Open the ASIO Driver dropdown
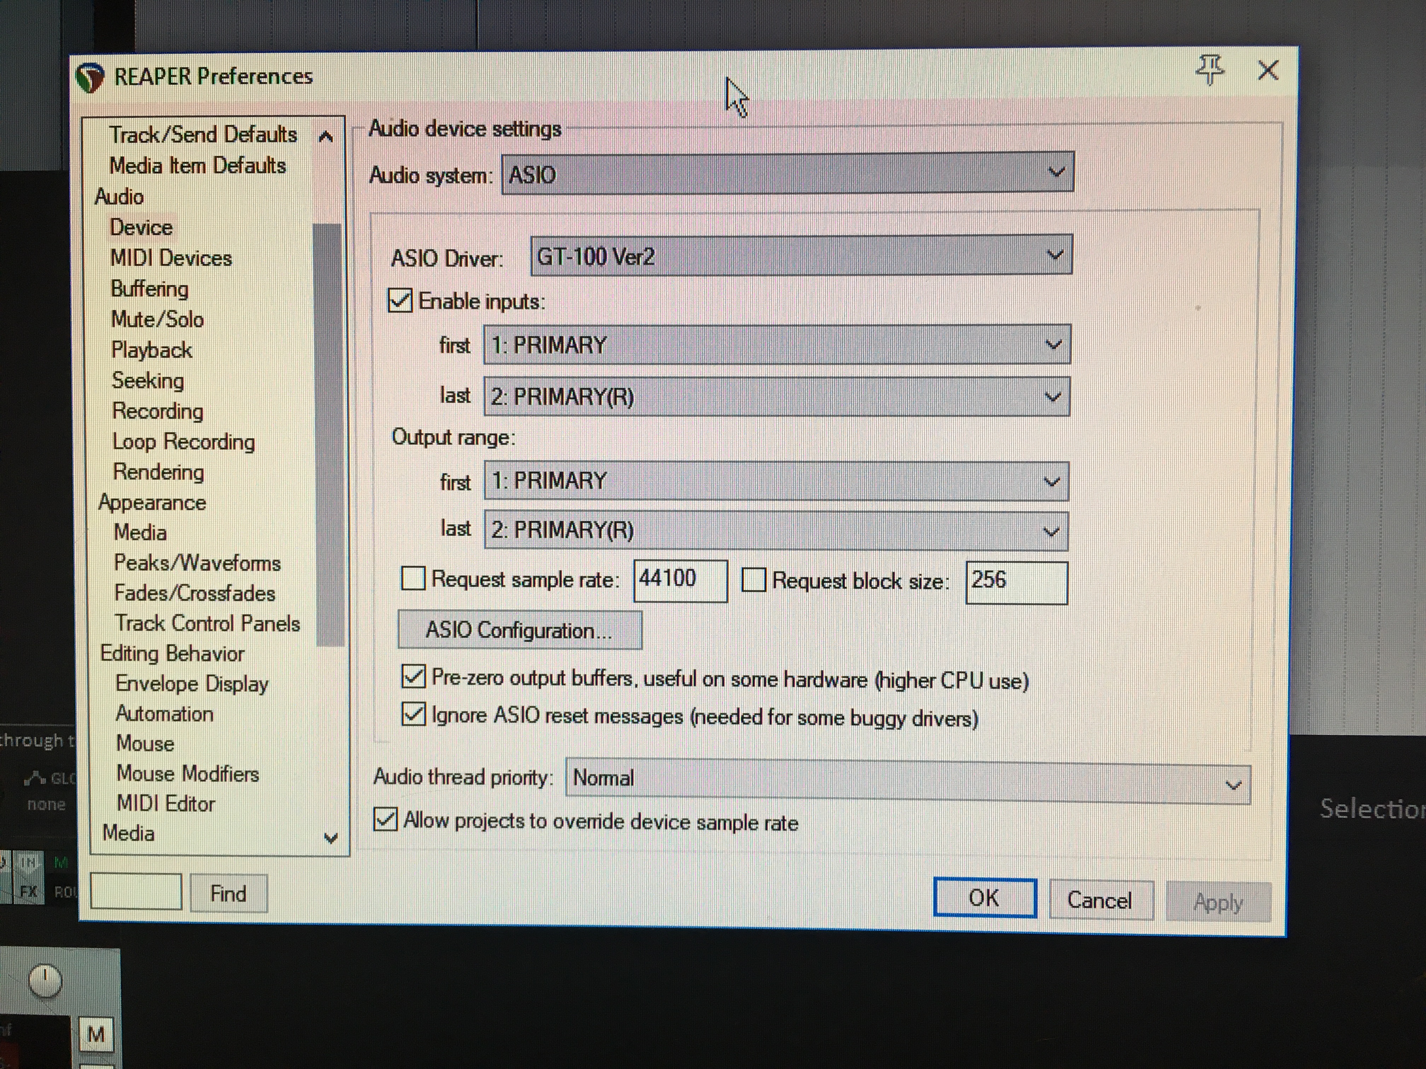 (x=801, y=255)
